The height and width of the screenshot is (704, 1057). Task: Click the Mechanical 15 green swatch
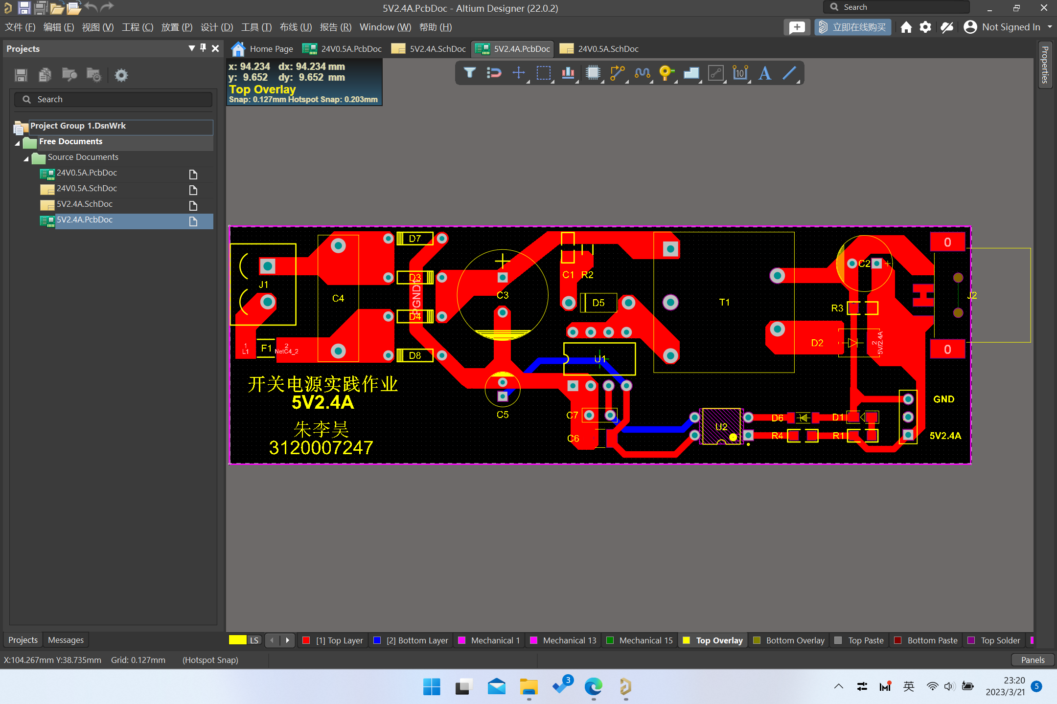(x=610, y=640)
